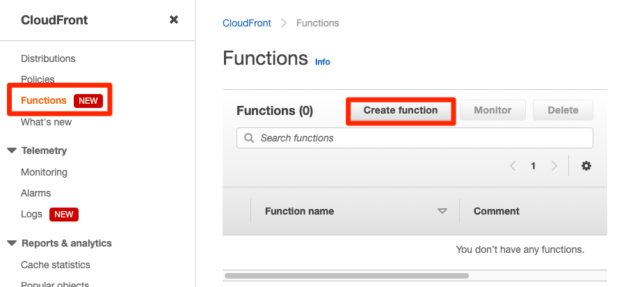This screenshot has height=287, width=617.
Task: Open Monitoring under Telemetry
Action: (44, 172)
